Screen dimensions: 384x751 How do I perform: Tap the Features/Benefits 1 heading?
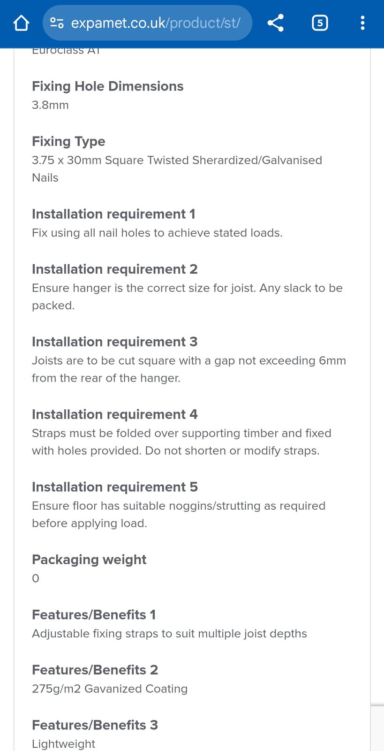[x=94, y=614]
